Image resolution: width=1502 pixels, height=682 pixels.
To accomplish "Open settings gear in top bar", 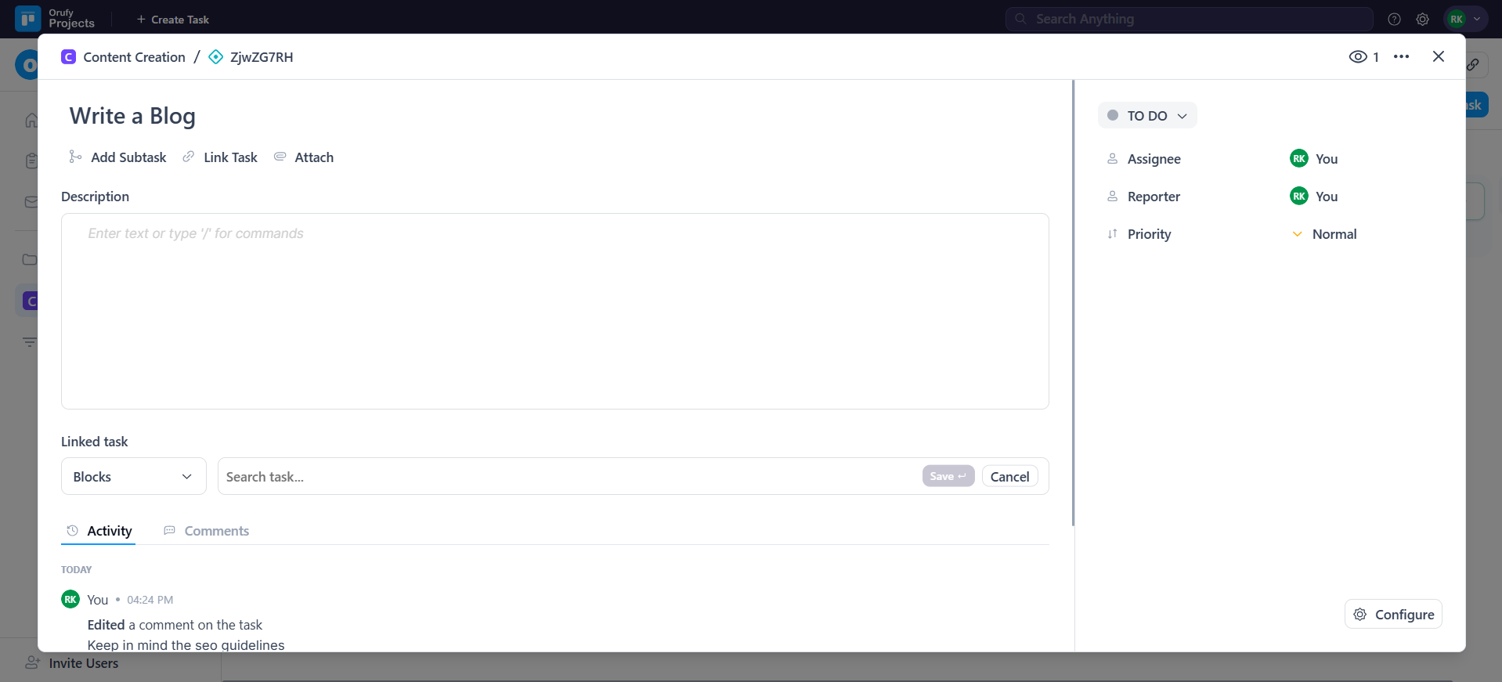I will tap(1422, 20).
